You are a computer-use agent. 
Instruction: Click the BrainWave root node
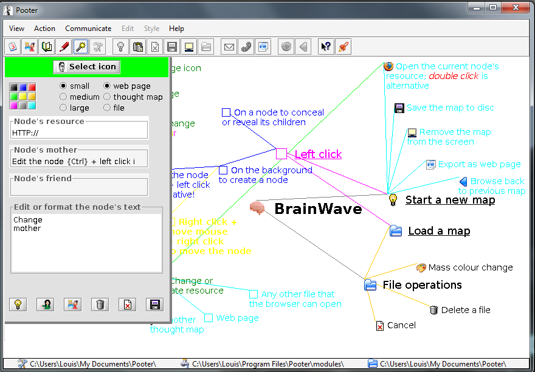click(x=318, y=208)
